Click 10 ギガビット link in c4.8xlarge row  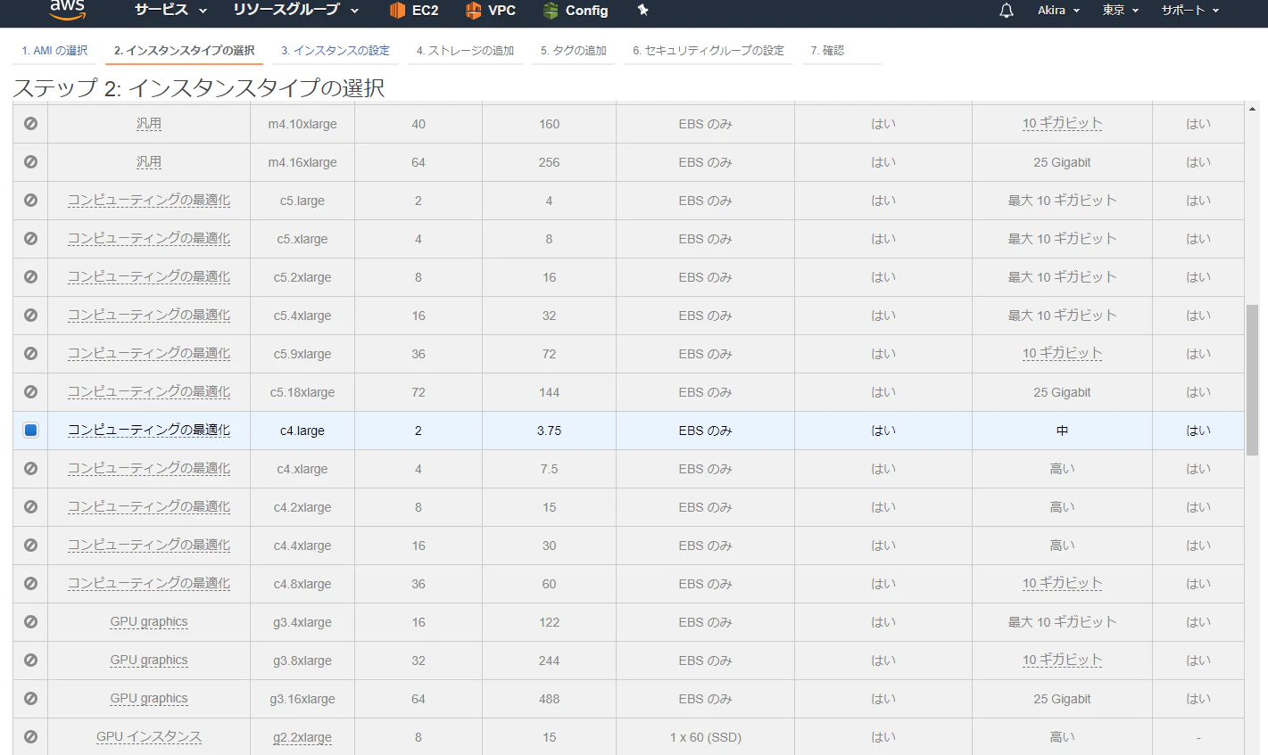[1062, 584]
